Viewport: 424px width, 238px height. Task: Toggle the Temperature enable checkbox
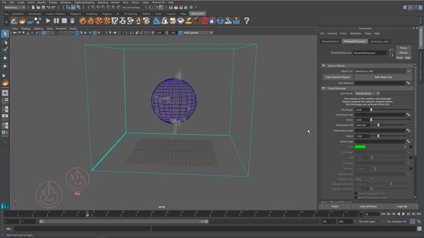pyautogui.click(x=411, y=125)
